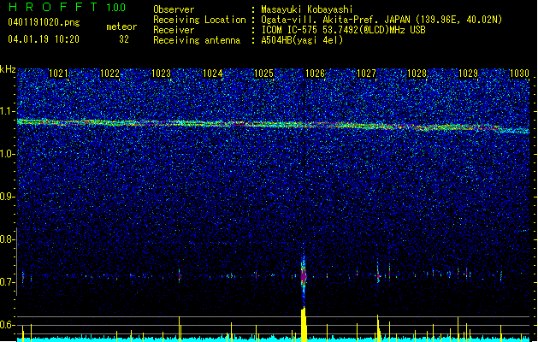Image resolution: width=538 pixels, height=342 pixels.
Task: Click the 1023 time marker
Action: pyautogui.click(x=161, y=74)
